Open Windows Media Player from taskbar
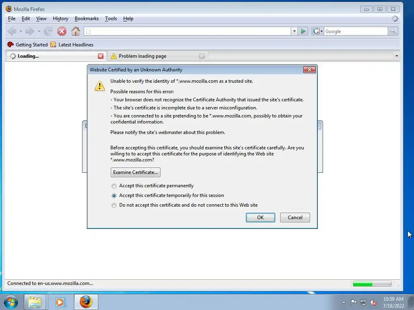This screenshot has height=310, width=414. (60, 302)
